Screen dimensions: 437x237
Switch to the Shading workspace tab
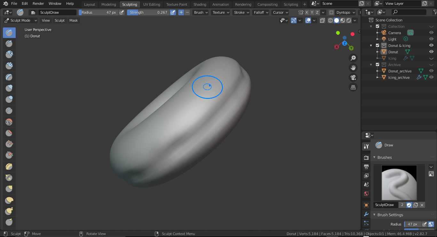(200, 4)
